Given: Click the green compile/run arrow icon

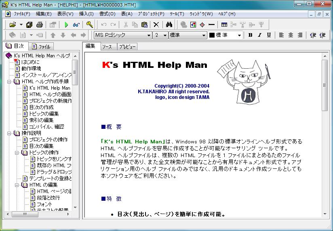Looking at the screenshot, I should click(x=65, y=25).
